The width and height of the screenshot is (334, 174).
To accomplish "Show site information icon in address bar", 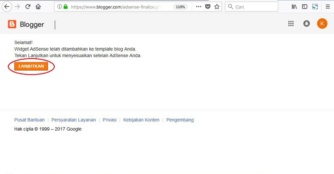I will pyautogui.click(x=60, y=7).
